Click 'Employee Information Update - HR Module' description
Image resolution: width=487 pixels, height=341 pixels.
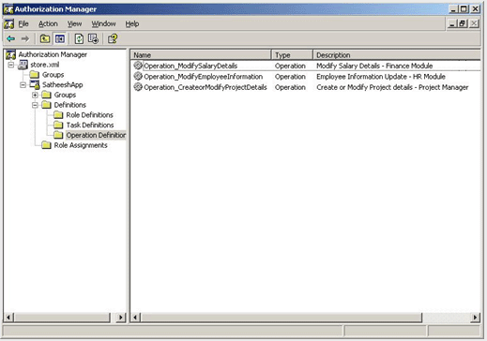pos(381,77)
